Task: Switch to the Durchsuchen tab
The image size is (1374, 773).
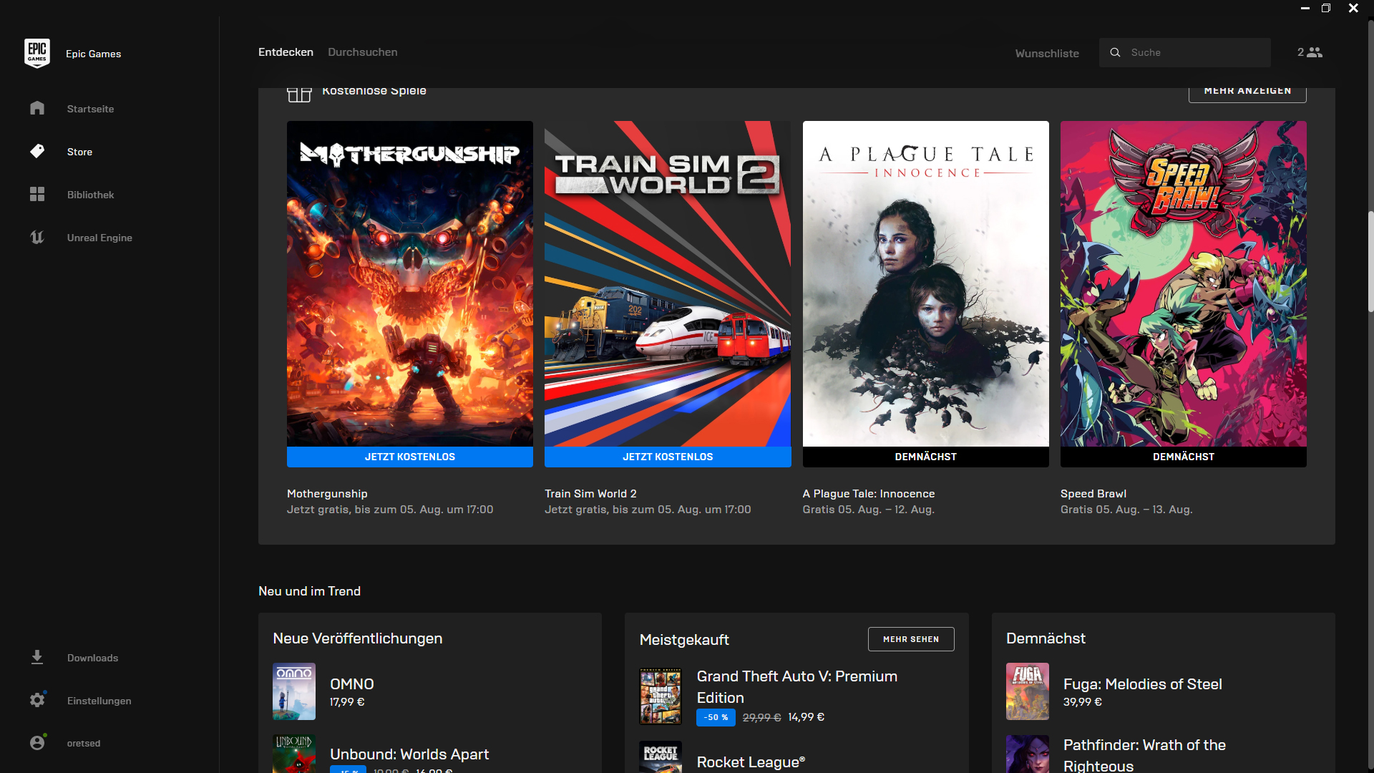Action: click(362, 52)
